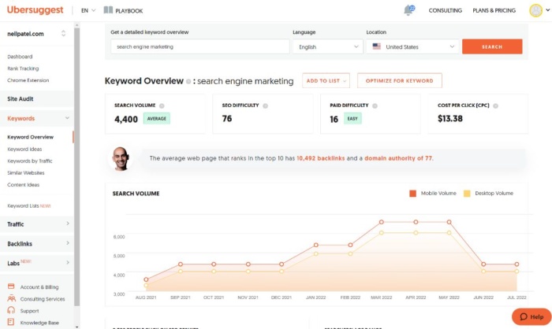
Task: Open the Help chat button
Action: tap(531, 316)
